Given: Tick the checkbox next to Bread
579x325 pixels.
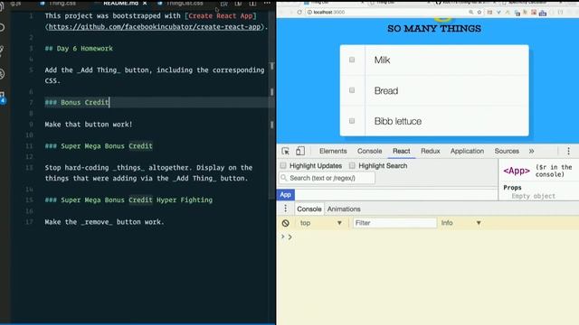Looking at the screenshot, I should pyautogui.click(x=352, y=90).
